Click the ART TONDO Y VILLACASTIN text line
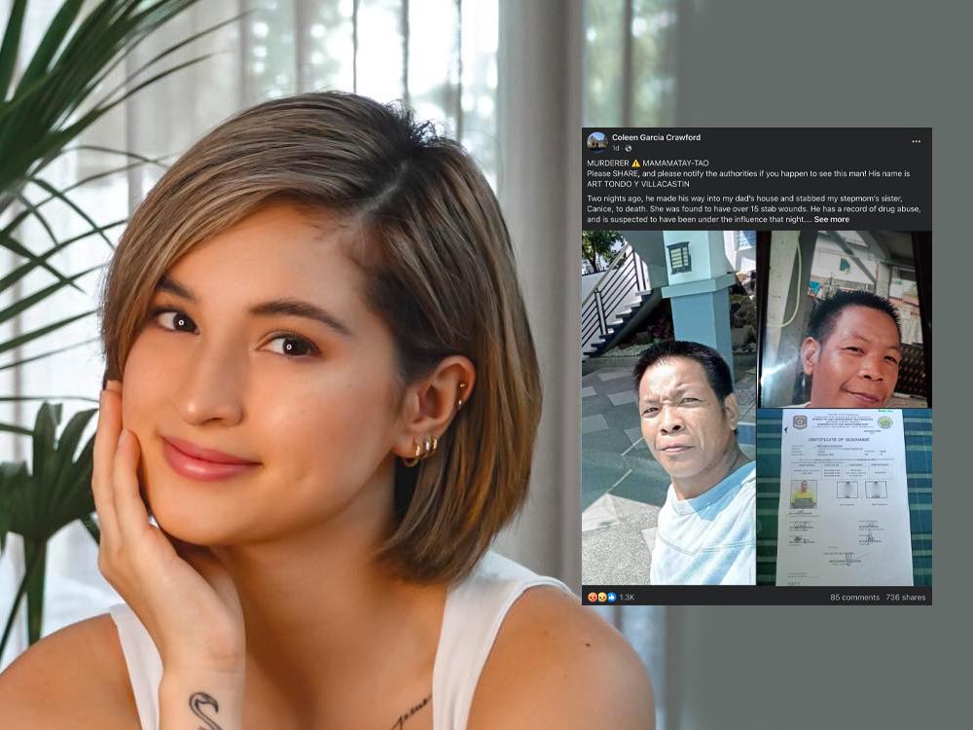This screenshot has width=973, height=730. (x=639, y=182)
